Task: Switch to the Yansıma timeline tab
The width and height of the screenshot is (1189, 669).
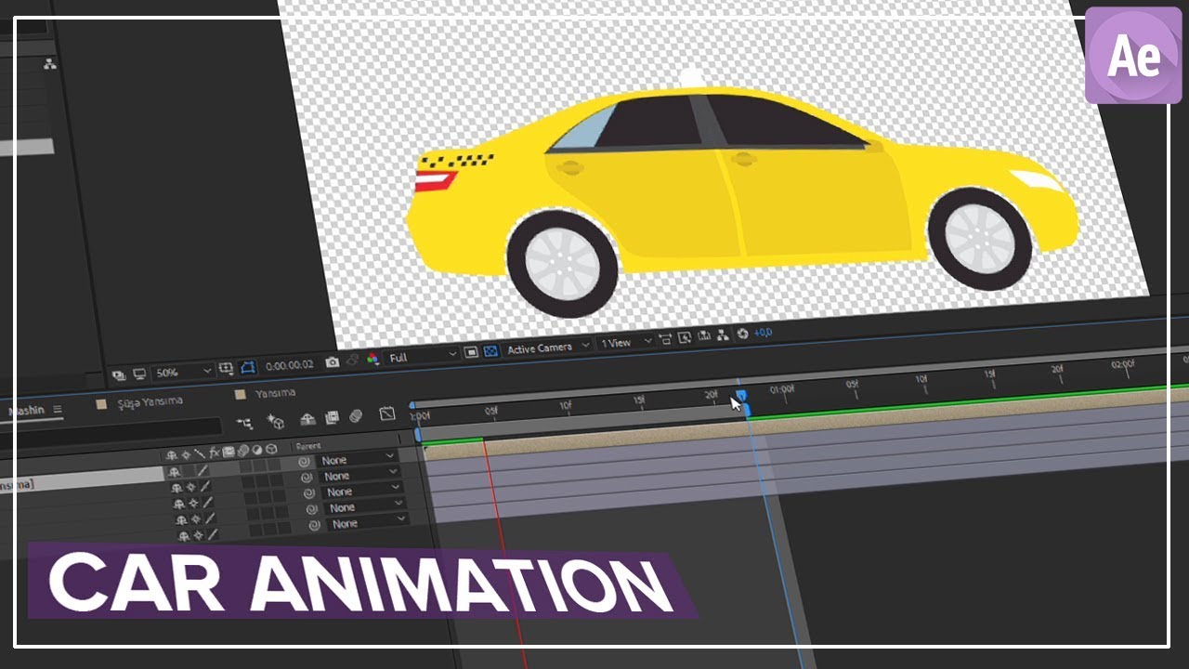Action: tap(276, 394)
